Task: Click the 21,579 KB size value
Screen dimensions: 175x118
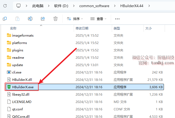Action: click(x=155, y=80)
